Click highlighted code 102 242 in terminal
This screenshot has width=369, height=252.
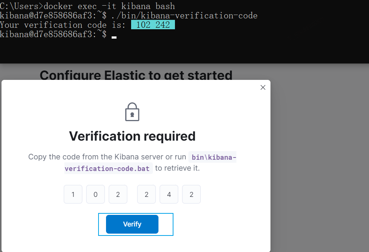[x=153, y=25]
